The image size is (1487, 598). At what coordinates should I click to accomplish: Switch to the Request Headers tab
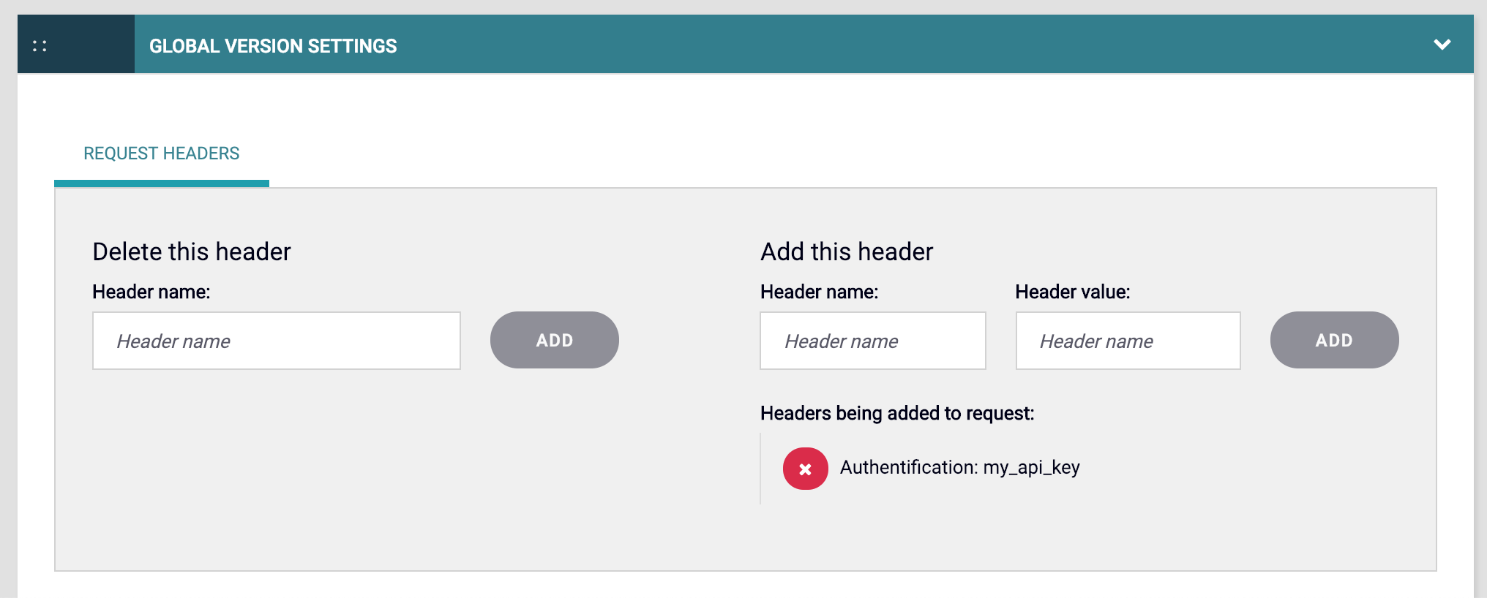[161, 154]
